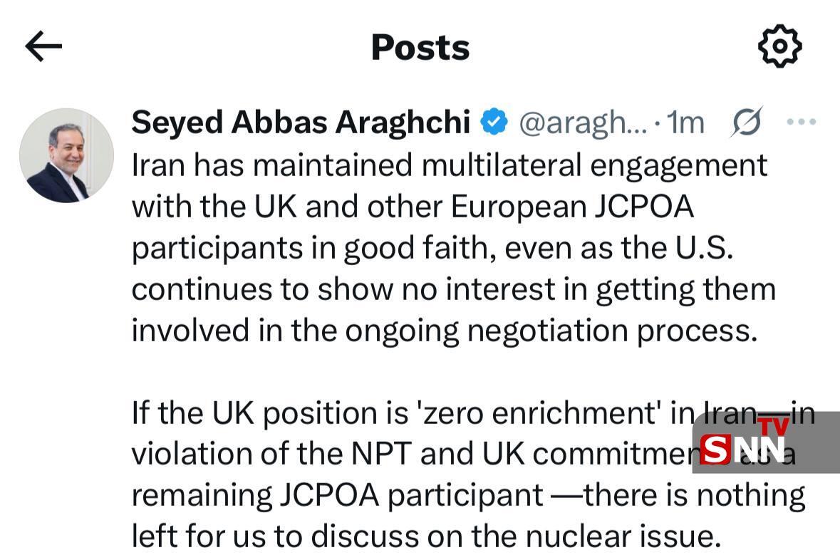
Task: Open the Grok slashed-circle icon
Action: click(x=747, y=123)
